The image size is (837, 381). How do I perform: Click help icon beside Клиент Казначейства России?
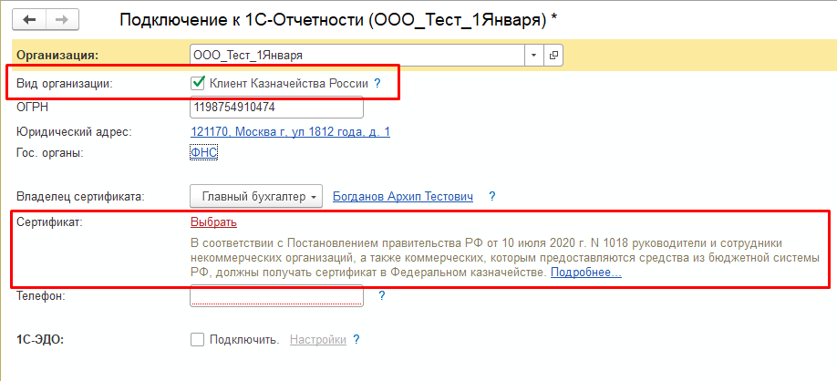tap(377, 83)
